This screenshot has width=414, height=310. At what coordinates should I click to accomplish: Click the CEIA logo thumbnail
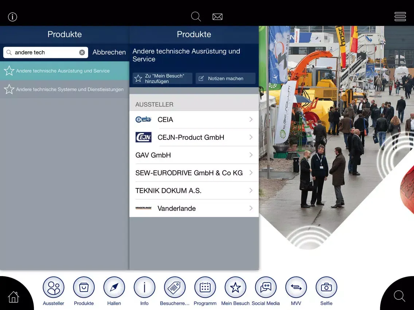tap(143, 119)
